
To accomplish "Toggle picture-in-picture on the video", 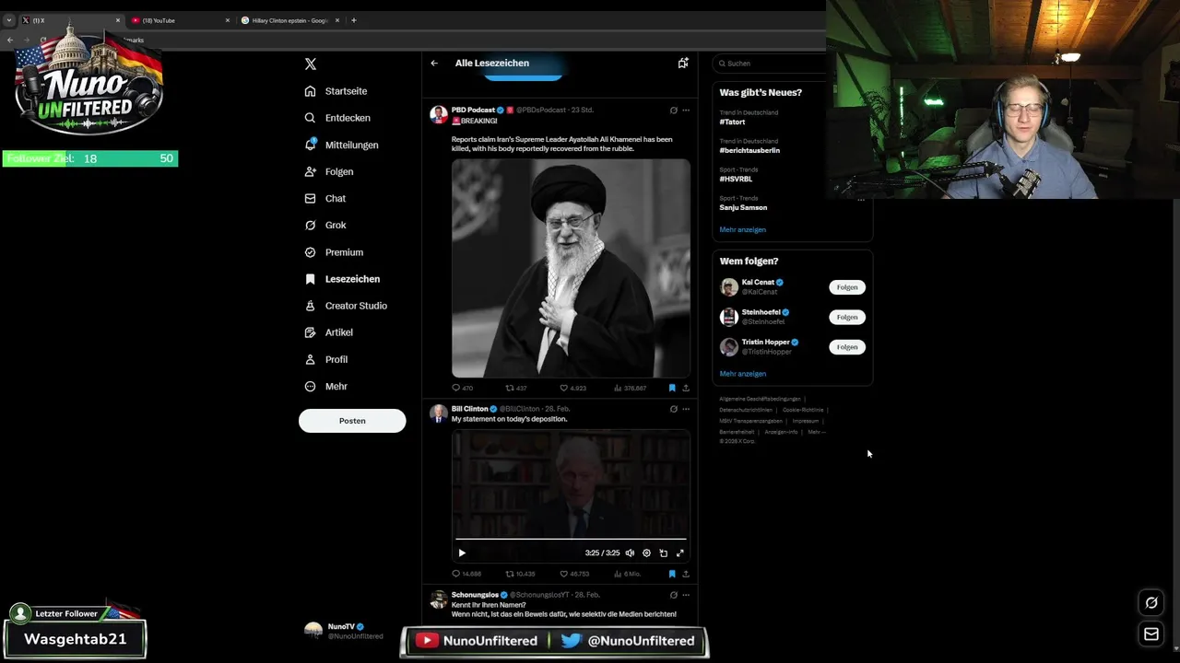I will (663, 553).
